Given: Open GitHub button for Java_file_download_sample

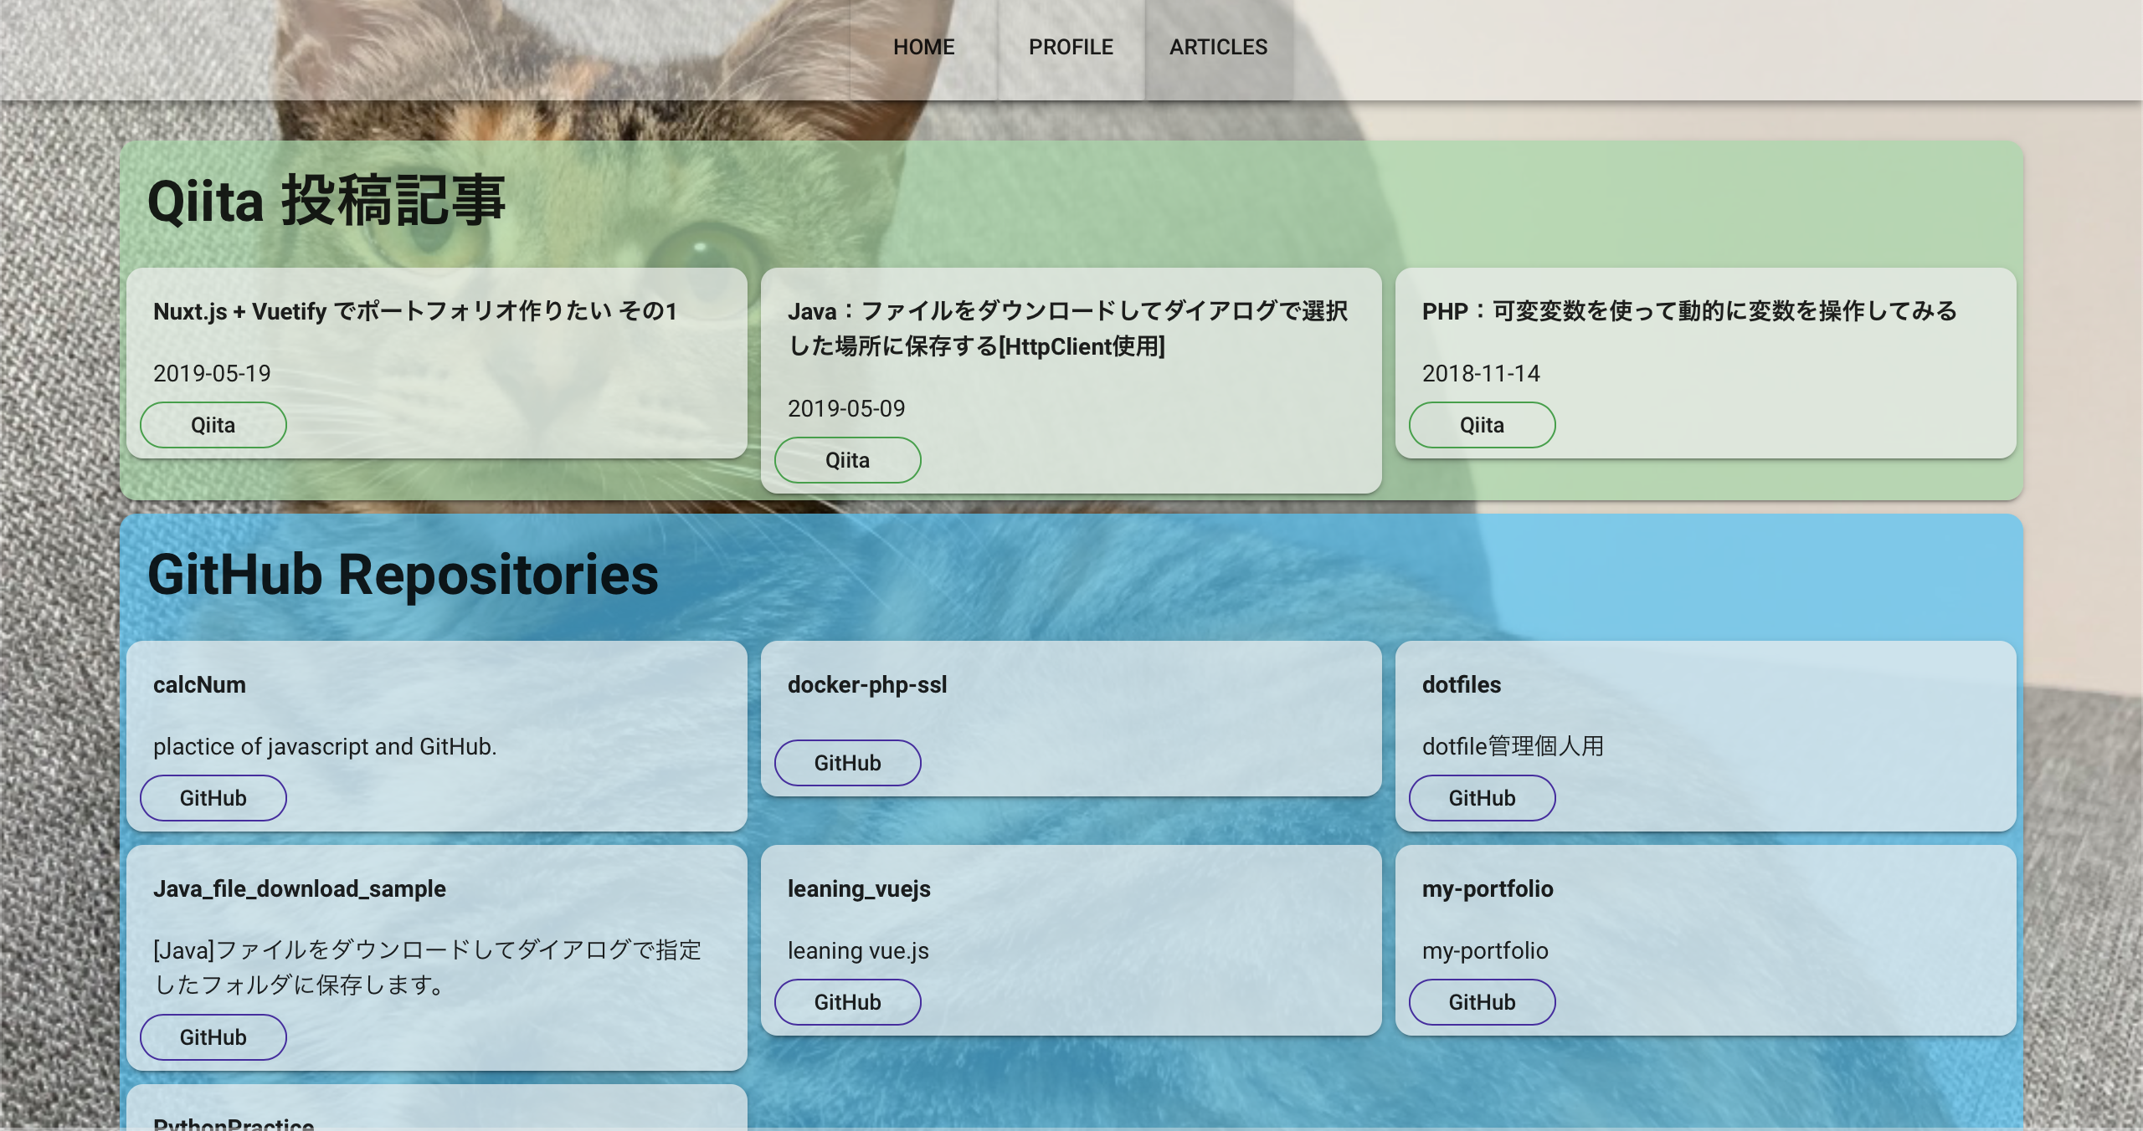Looking at the screenshot, I should (213, 1037).
